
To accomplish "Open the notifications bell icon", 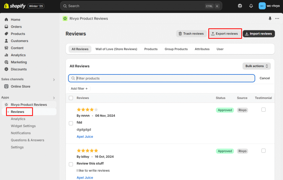I will tap(251, 6).
